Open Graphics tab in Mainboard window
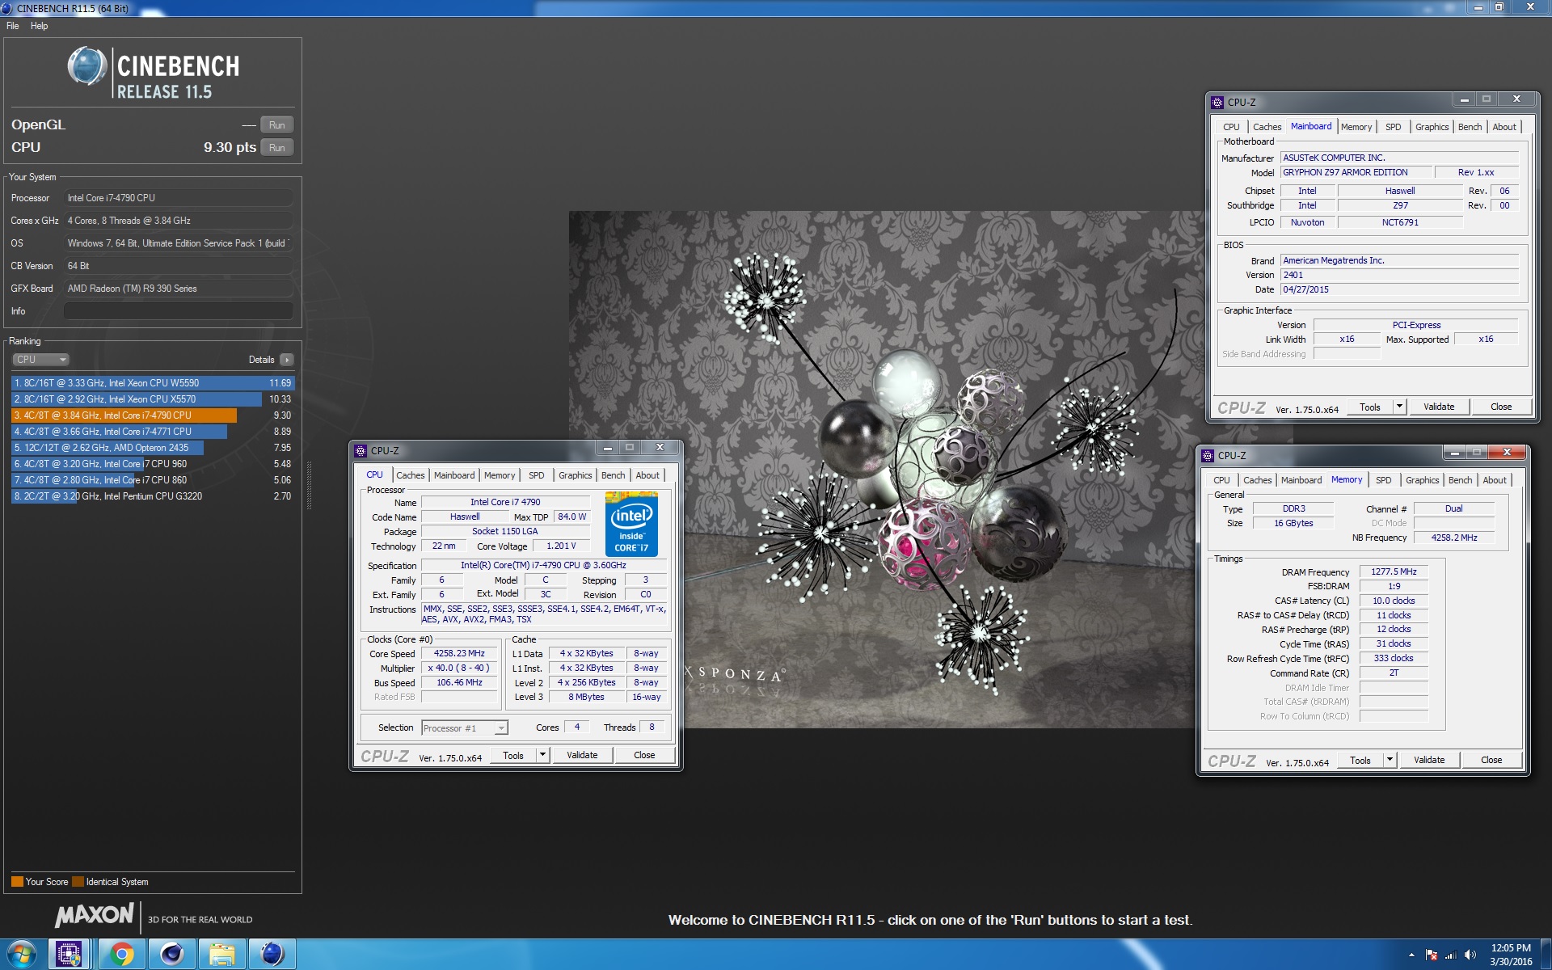 (1432, 127)
